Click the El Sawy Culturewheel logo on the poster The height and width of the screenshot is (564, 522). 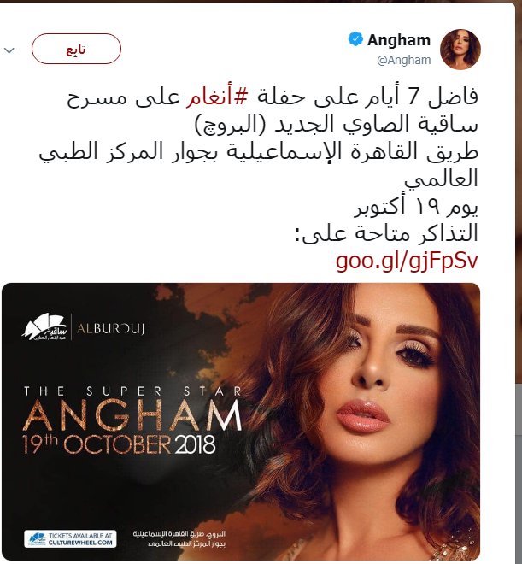pyautogui.click(x=44, y=327)
